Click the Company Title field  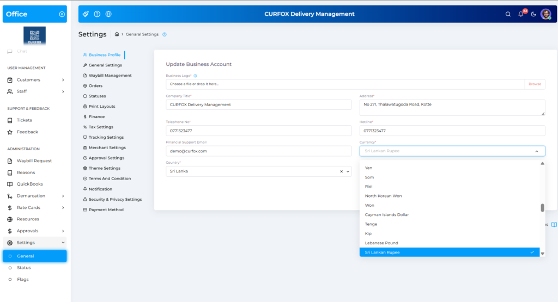click(259, 105)
